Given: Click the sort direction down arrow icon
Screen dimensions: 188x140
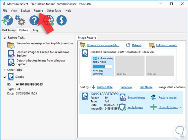Looking at the screenshot, I should pyautogui.click(x=94, y=87).
